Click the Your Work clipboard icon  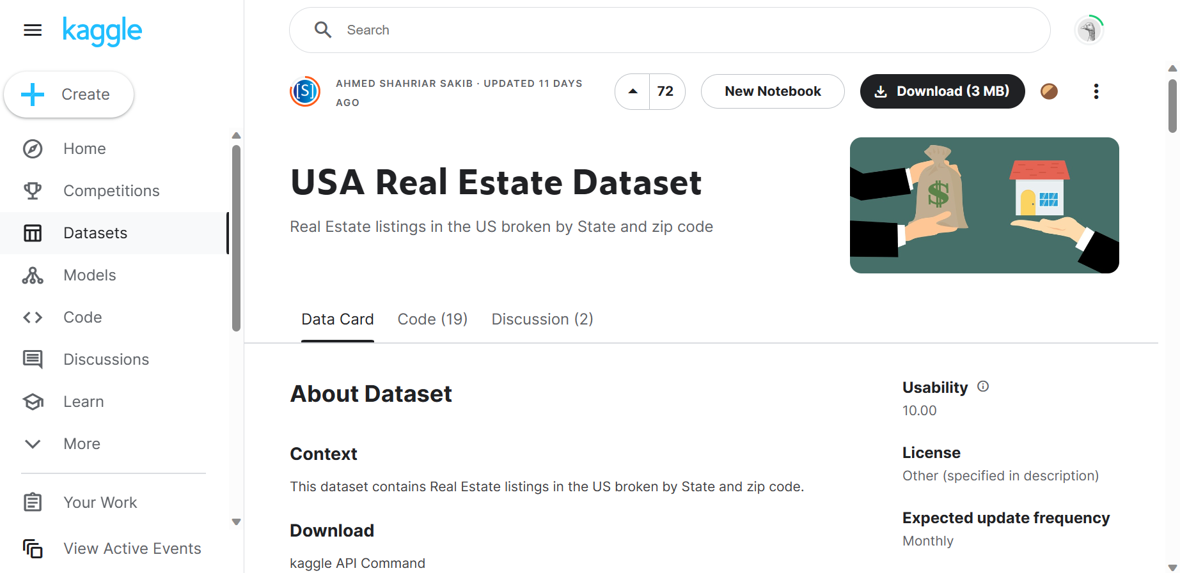(33, 503)
